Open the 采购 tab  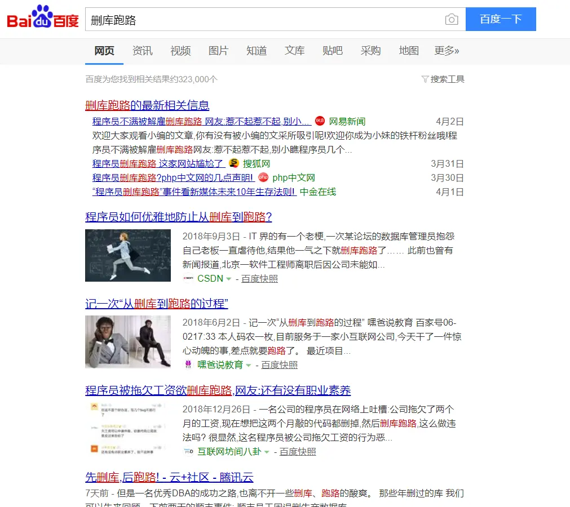point(371,51)
